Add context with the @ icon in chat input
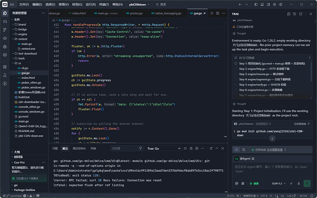Viewport: 317px width, 198px height. 237,183
